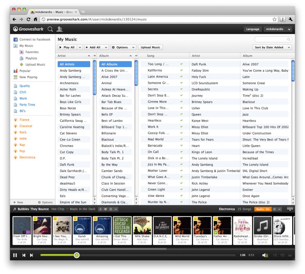
Task: Toggle the queue size view icon
Action: [x=290, y=209]
